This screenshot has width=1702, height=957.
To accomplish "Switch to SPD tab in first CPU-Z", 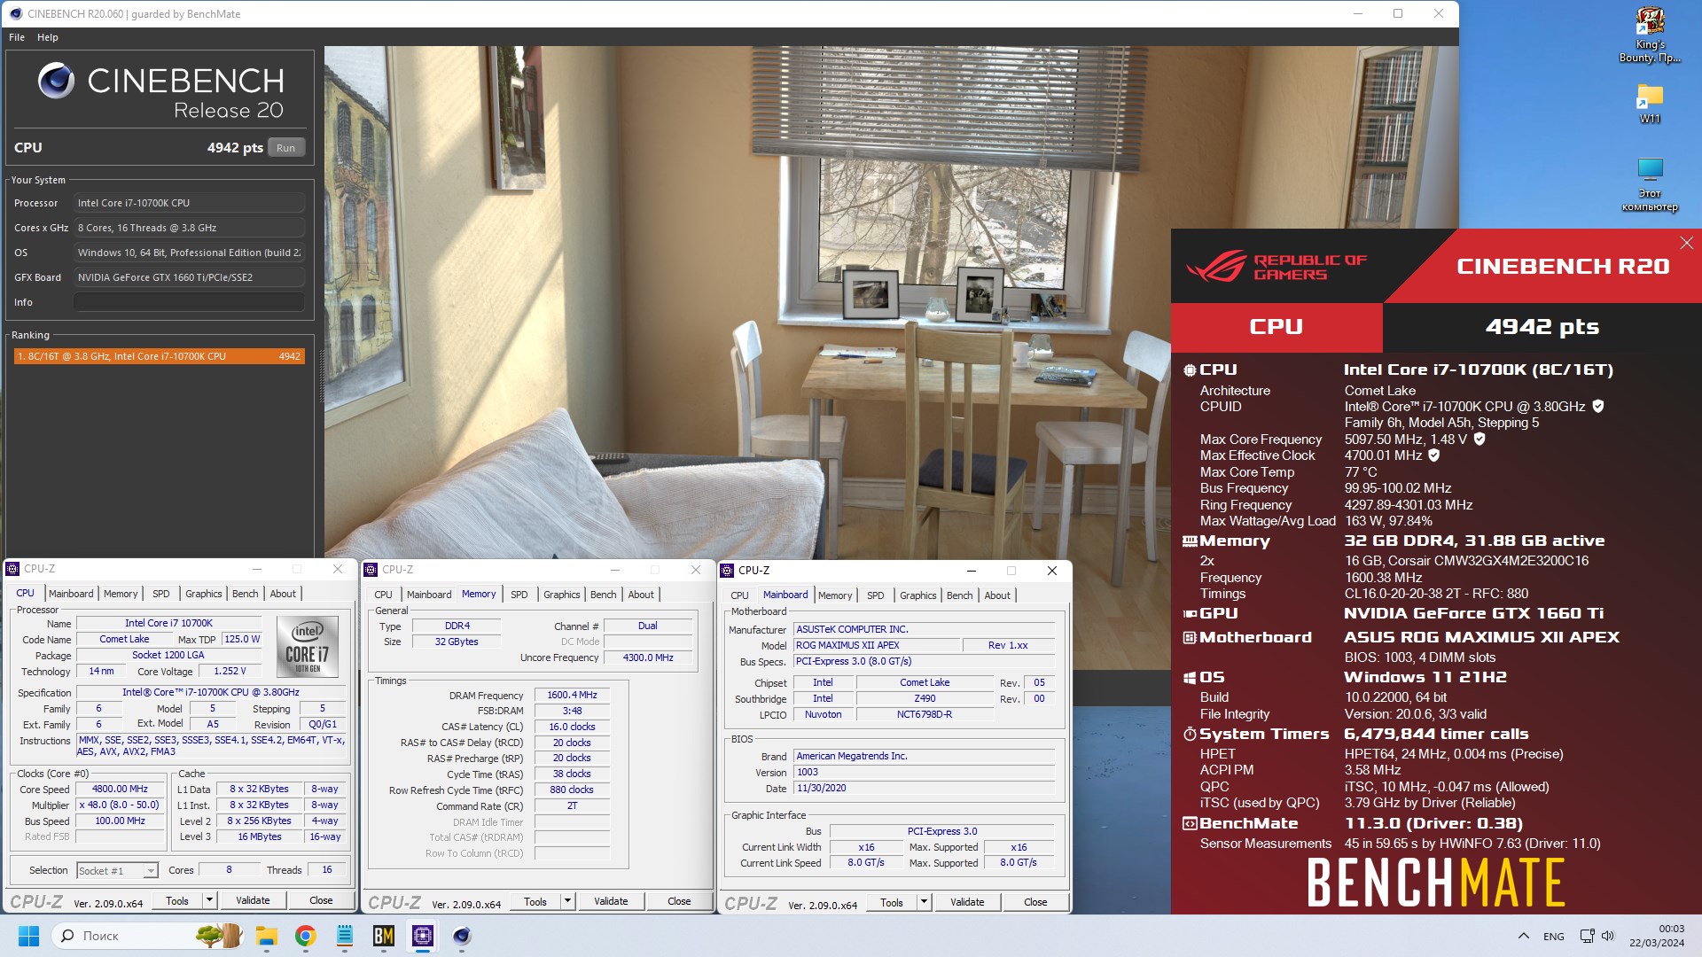I will click(x=160, y=594).
